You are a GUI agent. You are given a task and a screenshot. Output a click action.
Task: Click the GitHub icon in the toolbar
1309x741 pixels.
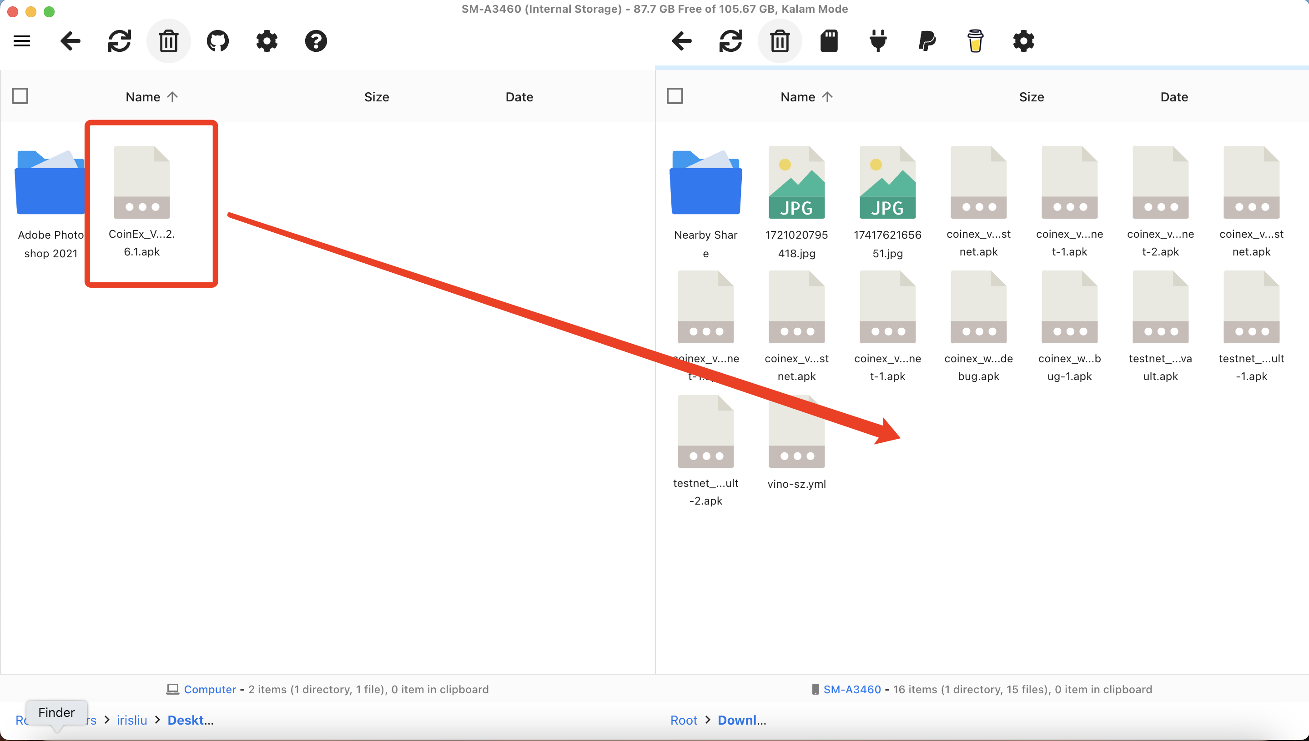[x=217, y=41]
